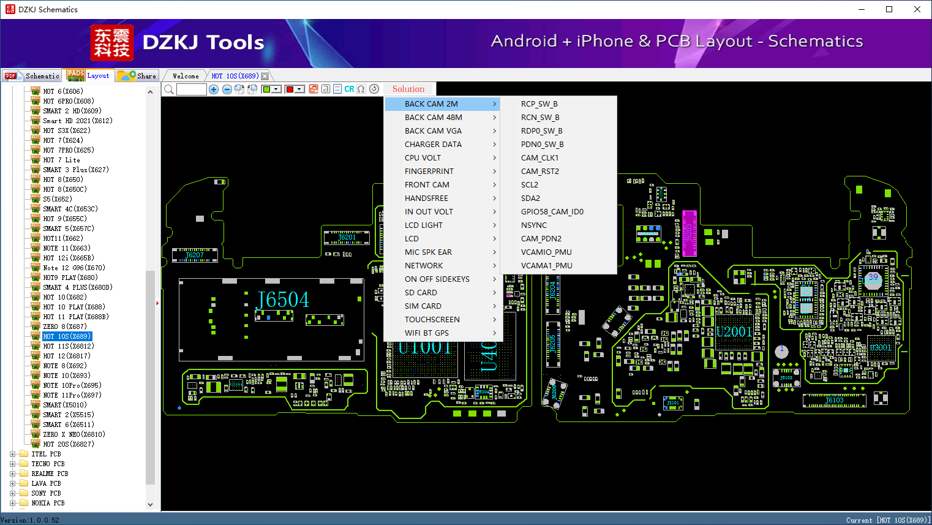
Task: Zoom in with the plus icon
Action: [214, 89]
